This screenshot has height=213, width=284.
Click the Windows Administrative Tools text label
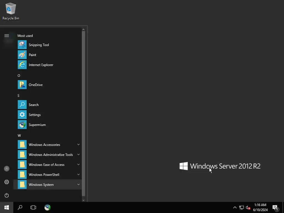51,155
